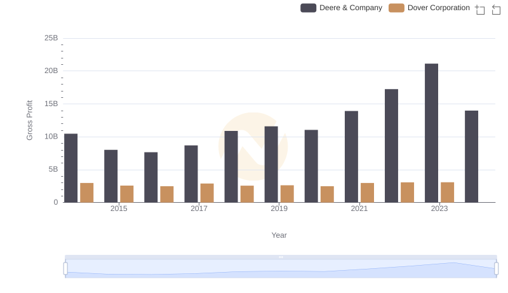The width and height of the screenshot is (508, 293).
Task: Click the tallest Deere bar for 2023
Action: [431, 133]
